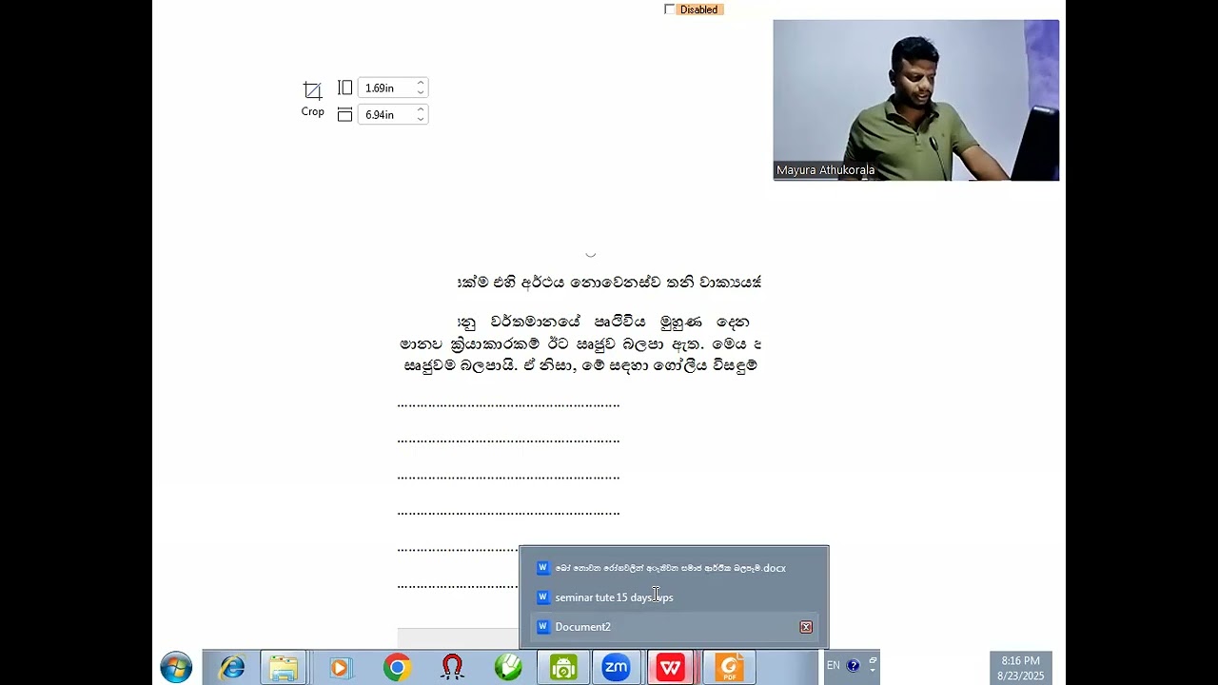The height and width of the screenshot is (685, 1218).
Task: Close Document2 from the window list
Action: 806,627
